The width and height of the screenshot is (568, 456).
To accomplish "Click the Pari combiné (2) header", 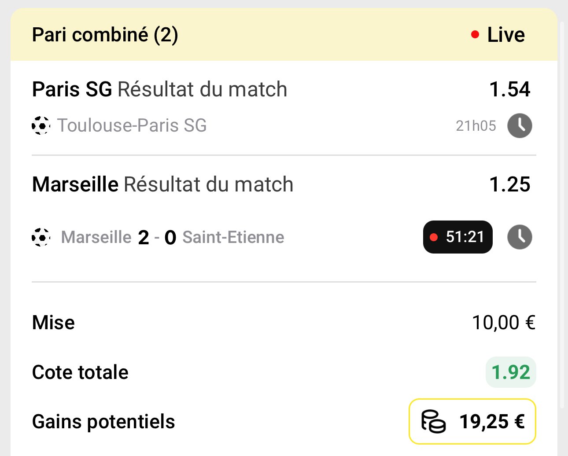I will (x=105, y=35).
